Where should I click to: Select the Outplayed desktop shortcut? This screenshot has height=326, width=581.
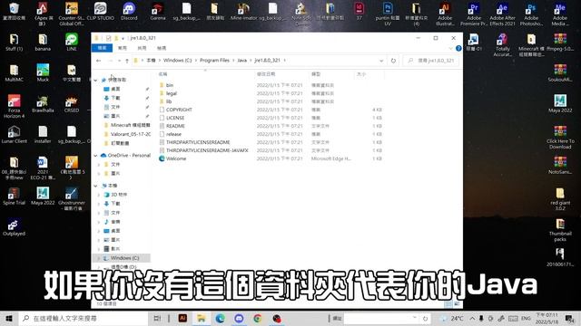point(15,226)
